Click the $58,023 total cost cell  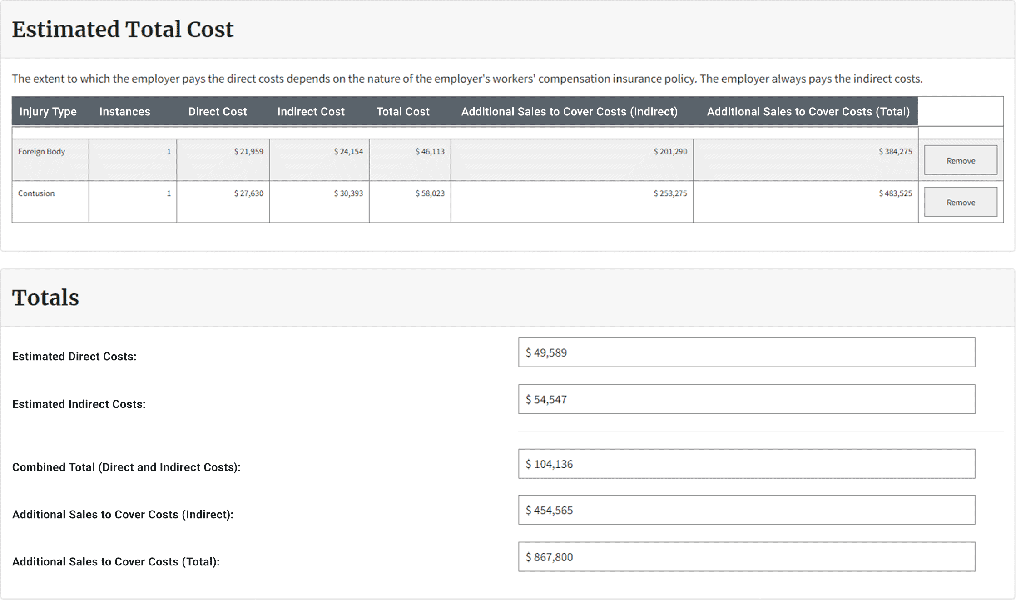point(410,202)
